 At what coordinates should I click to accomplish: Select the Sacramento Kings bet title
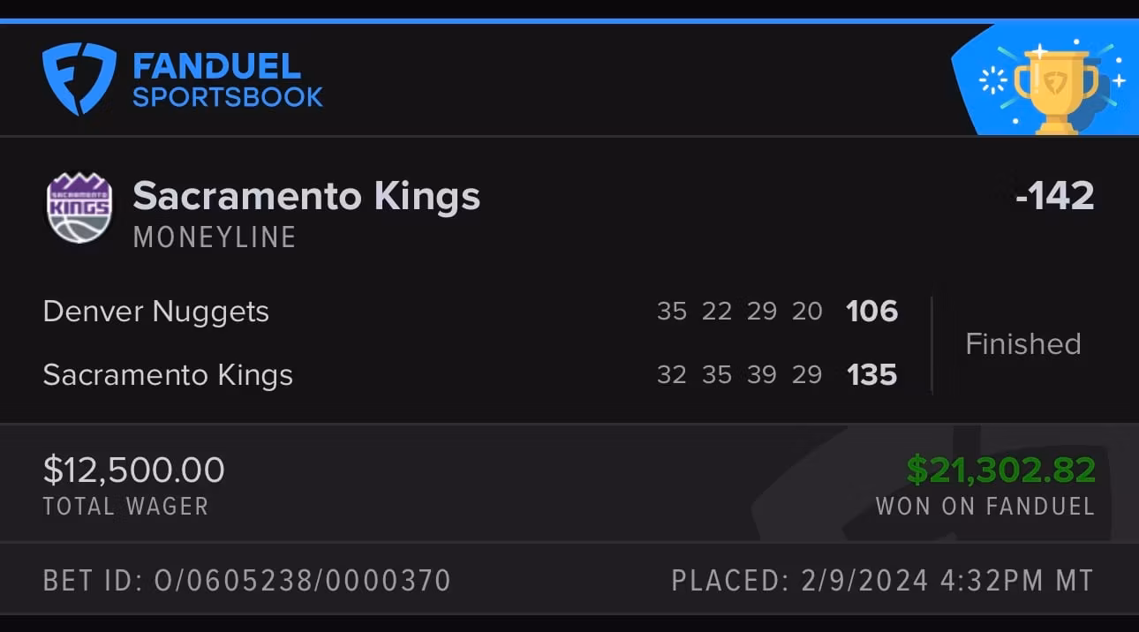pyautogui.click(x=306, y=196)
